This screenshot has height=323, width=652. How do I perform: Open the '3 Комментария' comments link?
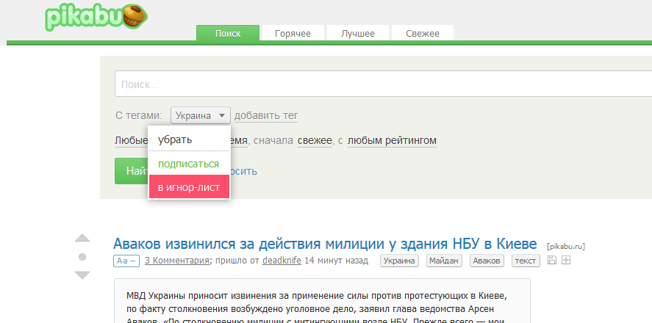coord(178,261)
